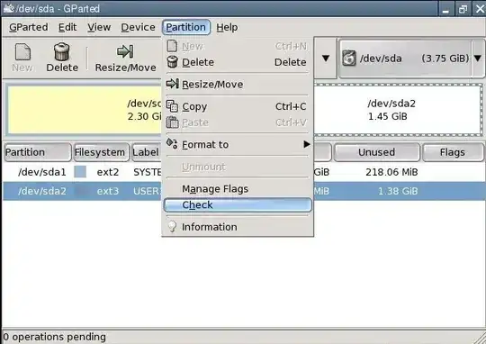The width and height of the screenshot is (486, 344).
Task: Sort by the Partition column header
Action: point(38,152)
